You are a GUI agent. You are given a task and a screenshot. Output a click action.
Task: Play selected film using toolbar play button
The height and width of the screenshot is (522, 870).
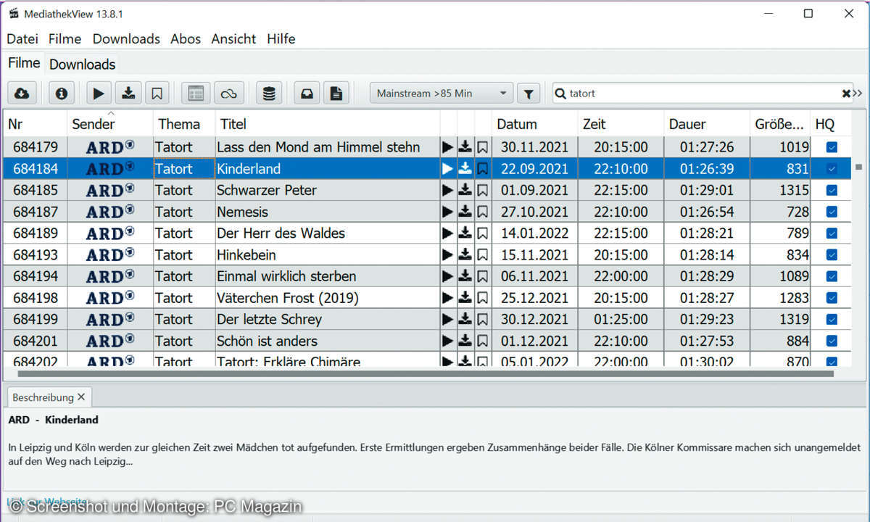click(x=99, y=93)
